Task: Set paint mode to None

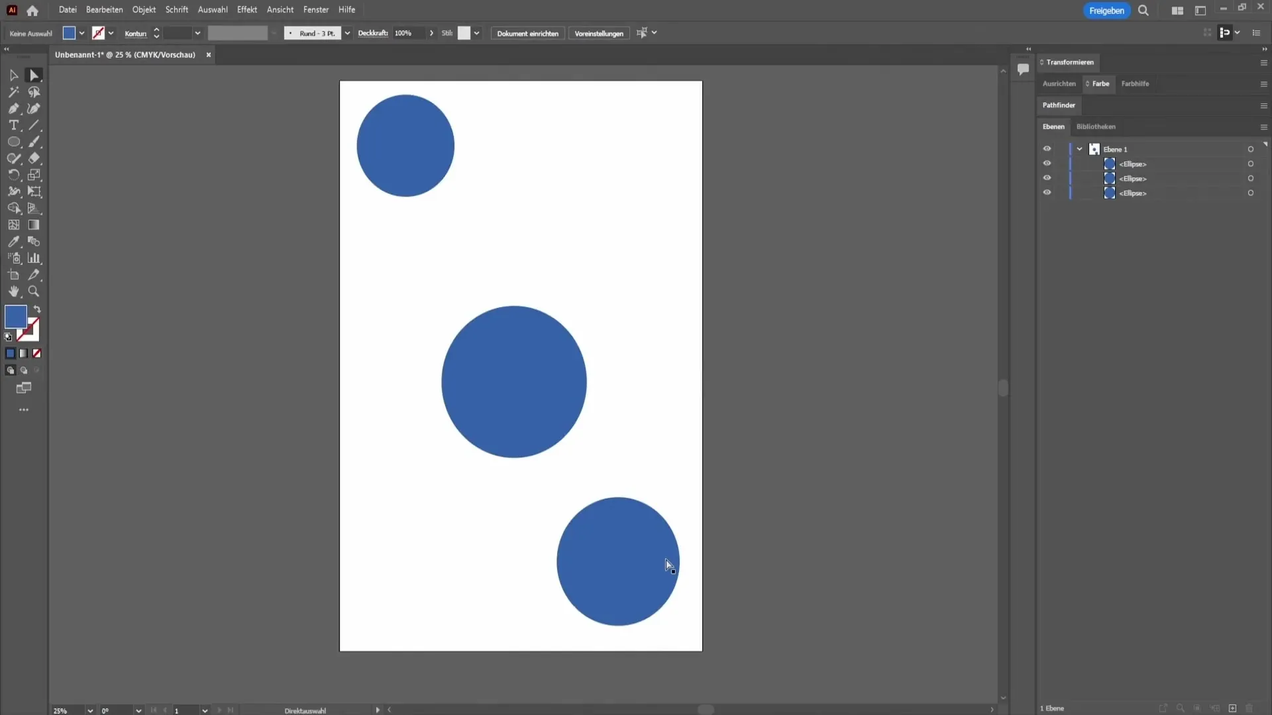Action: tap(37, 354)
